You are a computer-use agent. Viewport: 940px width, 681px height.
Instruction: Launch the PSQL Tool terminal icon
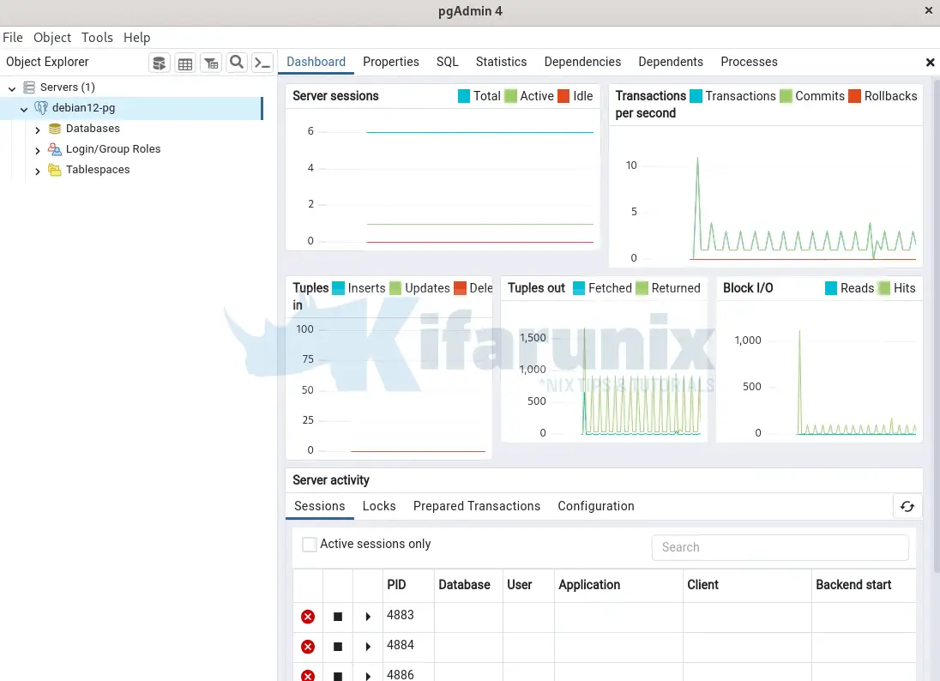click(262, 62)
